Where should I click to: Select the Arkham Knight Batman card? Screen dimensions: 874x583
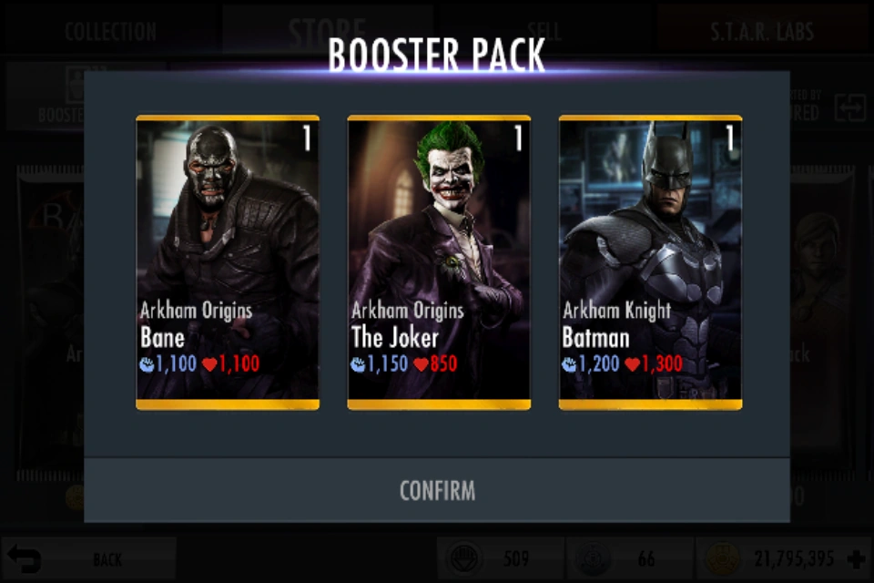(650, 262)
